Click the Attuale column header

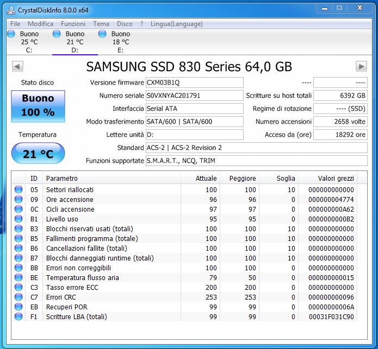click(200, 178)
